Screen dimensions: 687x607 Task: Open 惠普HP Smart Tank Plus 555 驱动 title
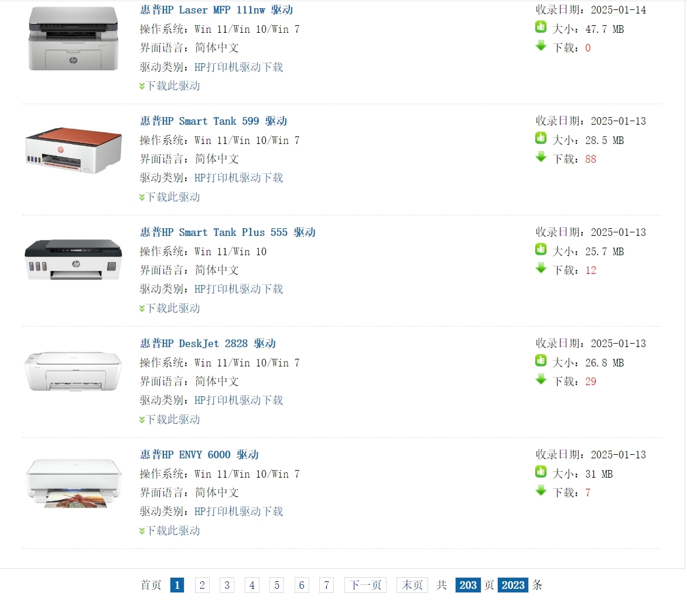[228, 232]
